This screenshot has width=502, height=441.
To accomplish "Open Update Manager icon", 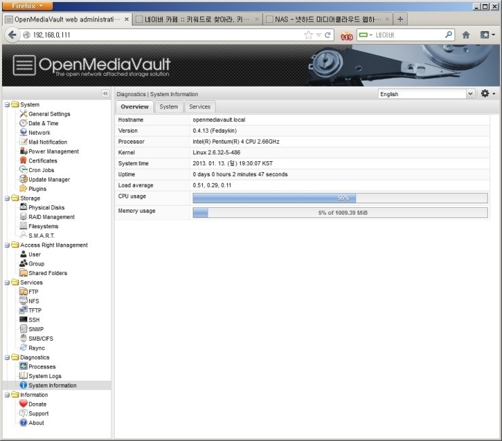I will [x=23, y=179].
